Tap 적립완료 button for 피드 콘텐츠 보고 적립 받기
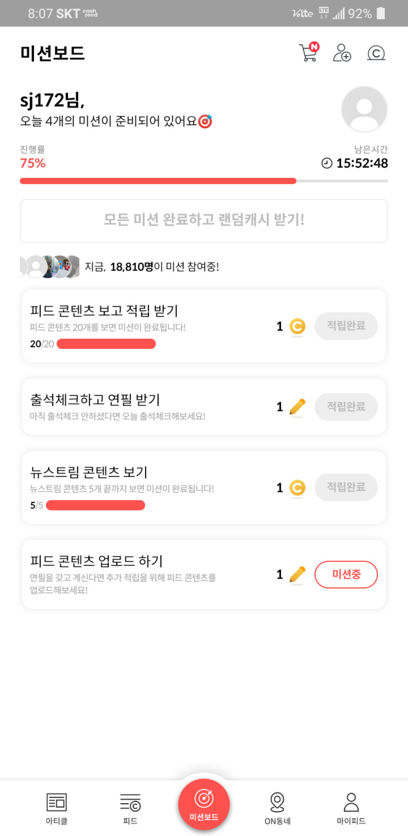Viewport: 408px width, 836px height. (346, 326)
